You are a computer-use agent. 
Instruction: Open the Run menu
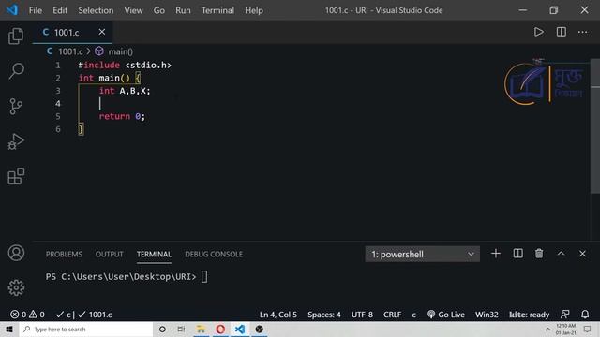click(x=183, y=10)
